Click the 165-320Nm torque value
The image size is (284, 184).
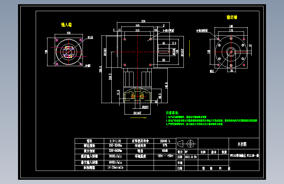[x=115, y=146]
